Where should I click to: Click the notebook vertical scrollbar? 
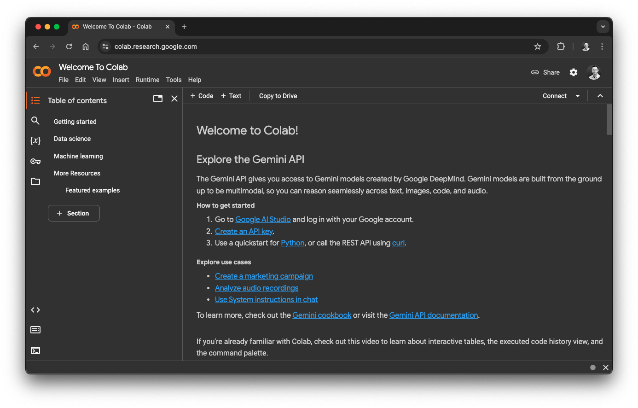click(x=609, y=120)
